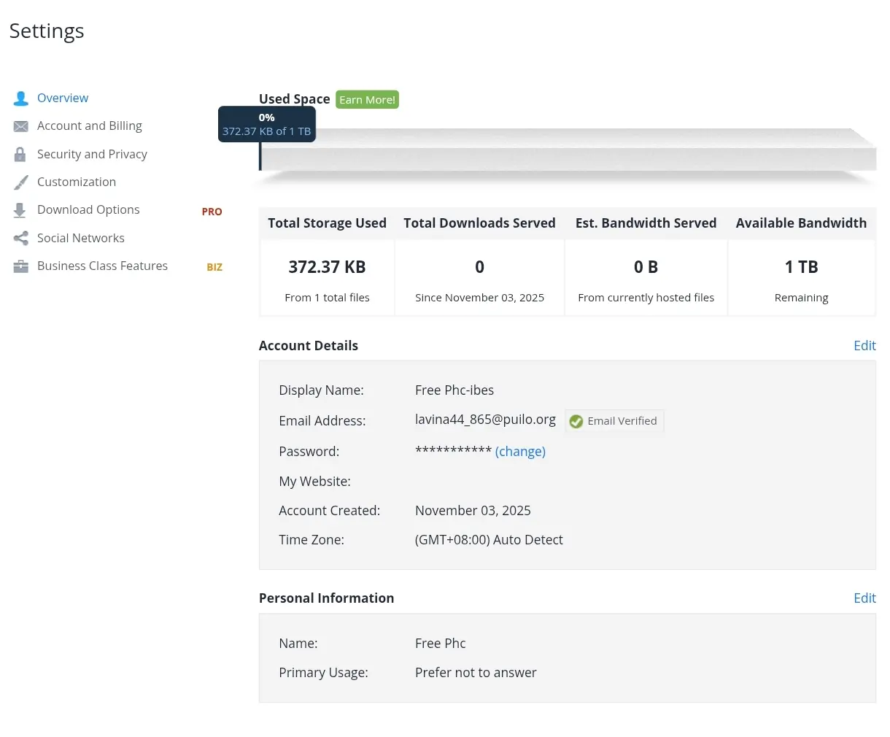Click the Used Space storage bar
890x737 pixels.
point(568,150)
